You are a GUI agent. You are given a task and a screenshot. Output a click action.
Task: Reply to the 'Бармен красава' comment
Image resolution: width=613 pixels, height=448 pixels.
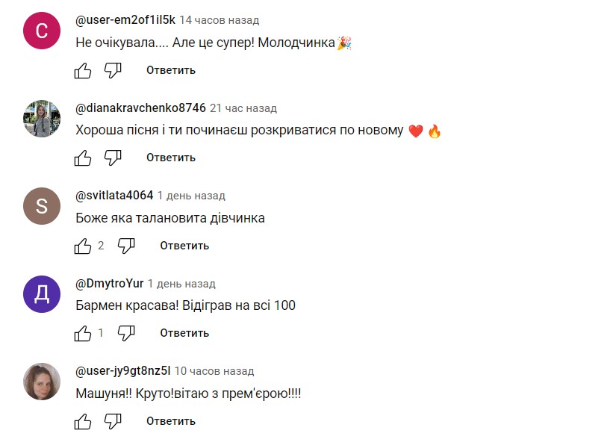184,333
